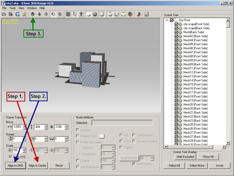Click the top-lit sphere icon
The image size is (234, 176).
[x=110, y=14]
